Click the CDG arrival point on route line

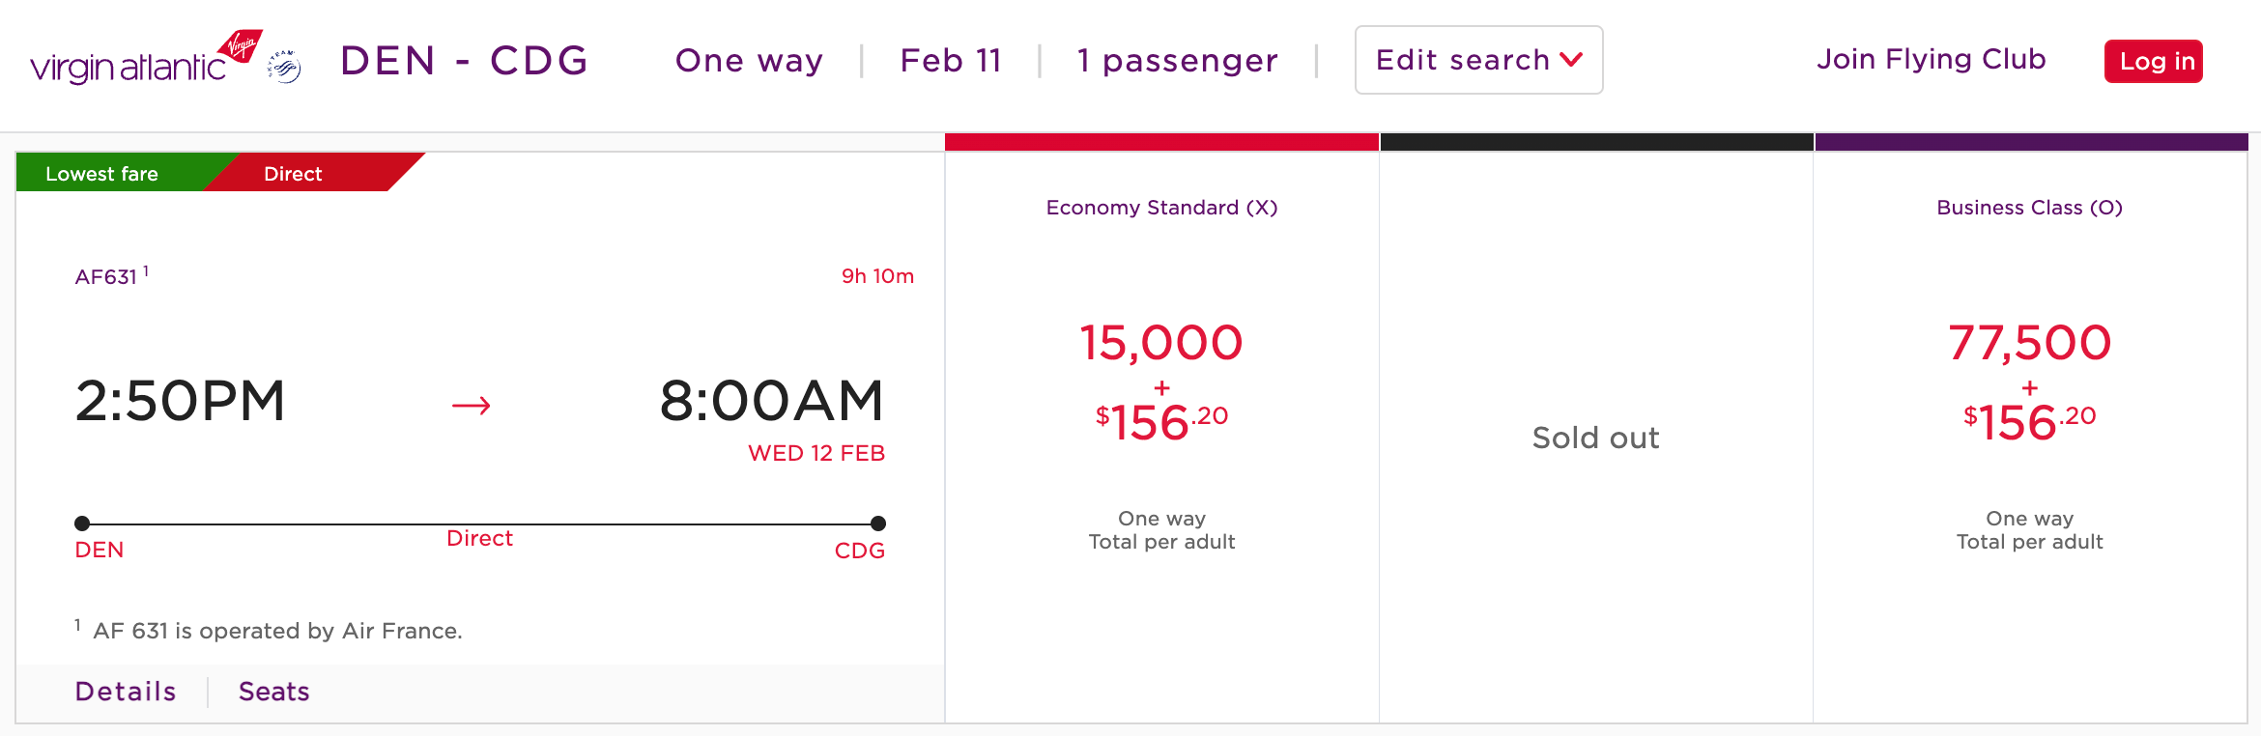click(877, 524)
